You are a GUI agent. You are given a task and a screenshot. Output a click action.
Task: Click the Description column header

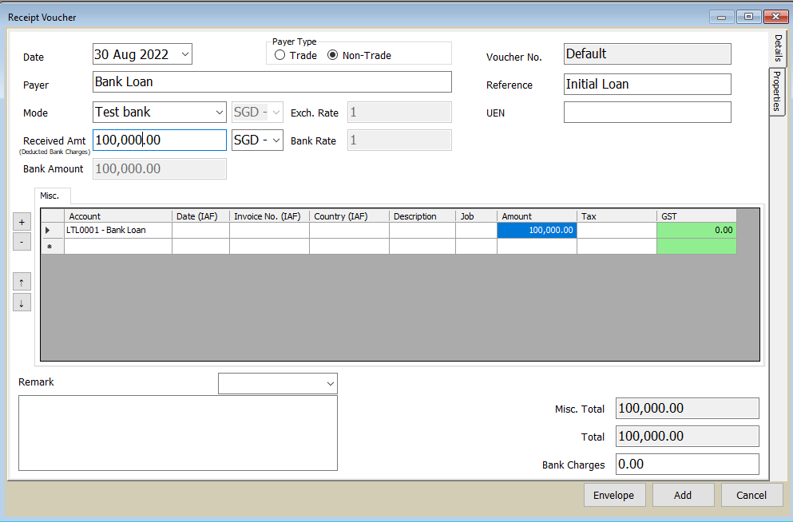click(422, 216)
